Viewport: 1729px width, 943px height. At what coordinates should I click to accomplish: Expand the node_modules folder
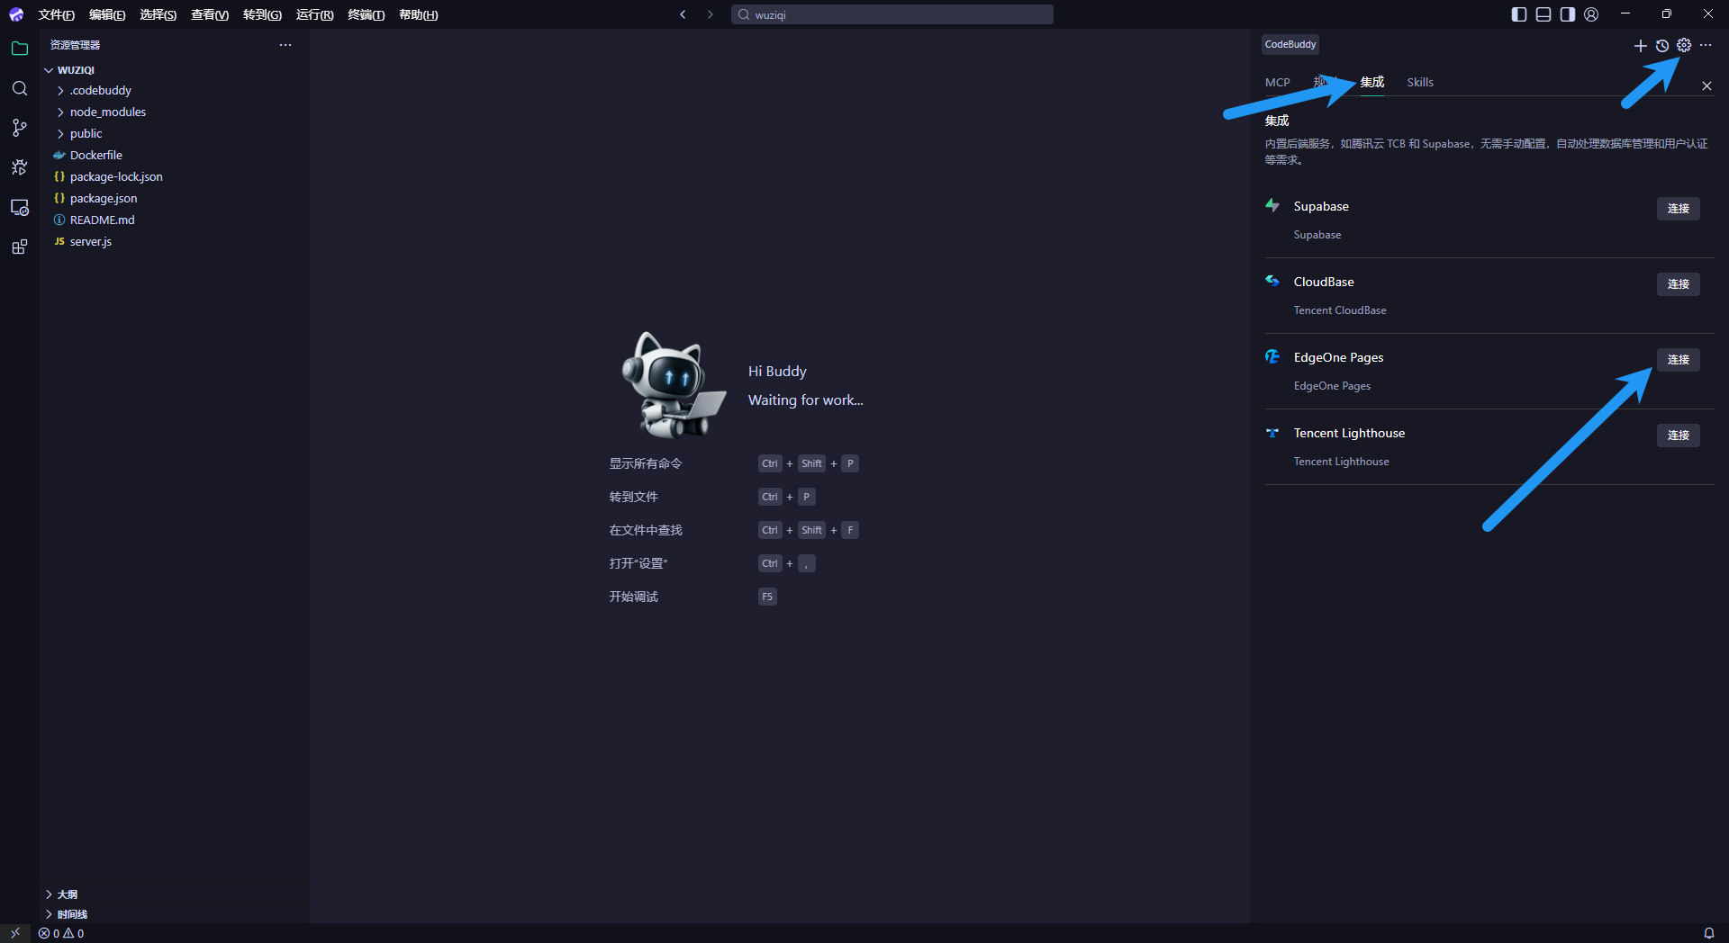(107, 112)
